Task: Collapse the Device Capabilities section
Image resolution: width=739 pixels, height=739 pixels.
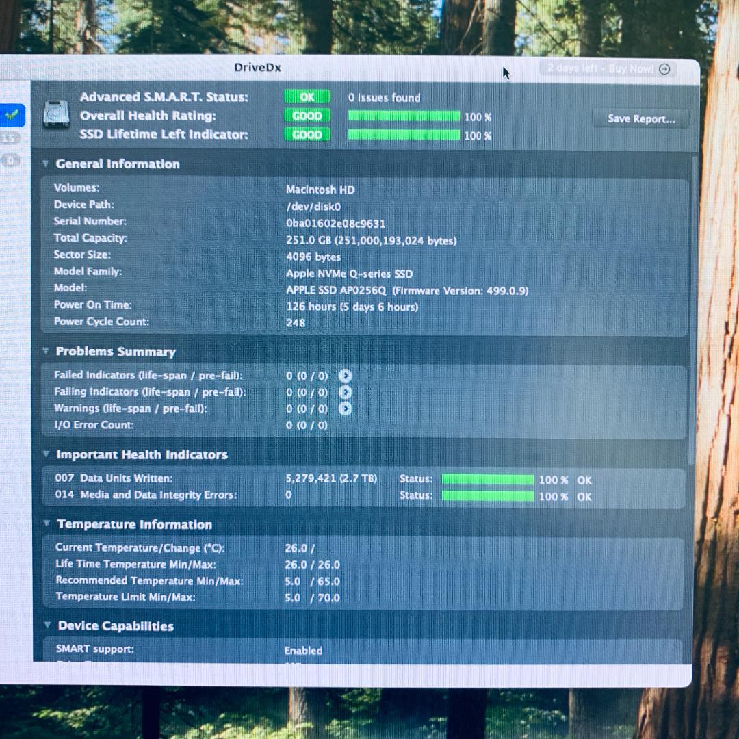Action: click(x=46, y=625)
